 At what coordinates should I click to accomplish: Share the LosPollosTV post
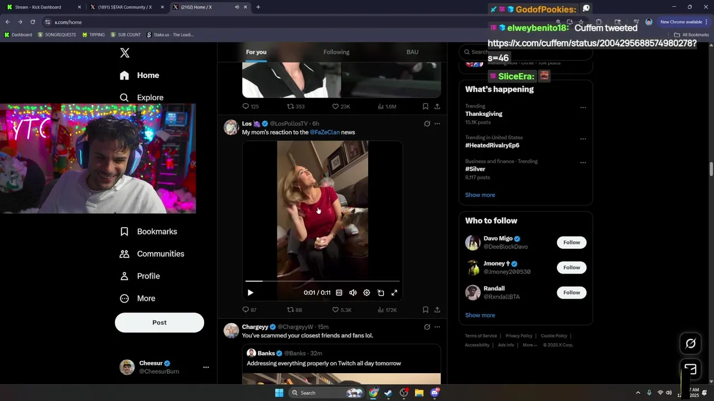pos(437,310)
